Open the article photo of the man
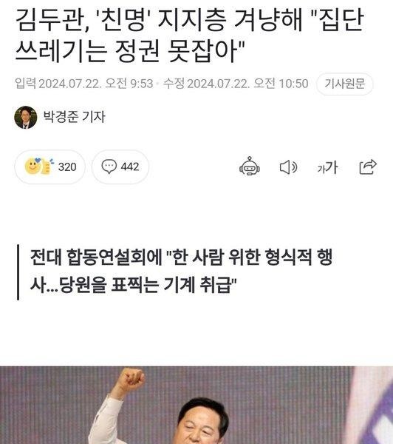The height and width of the screenshot is (444, 393). [x=196, y=405]
